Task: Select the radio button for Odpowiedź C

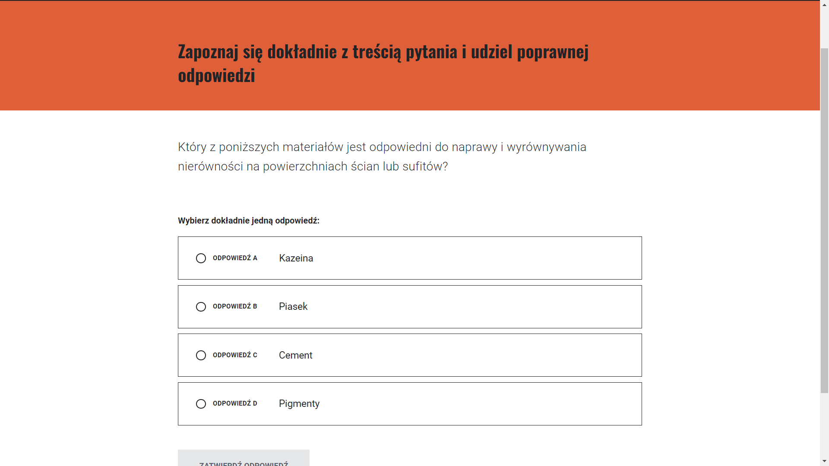Action: [201, 355]
